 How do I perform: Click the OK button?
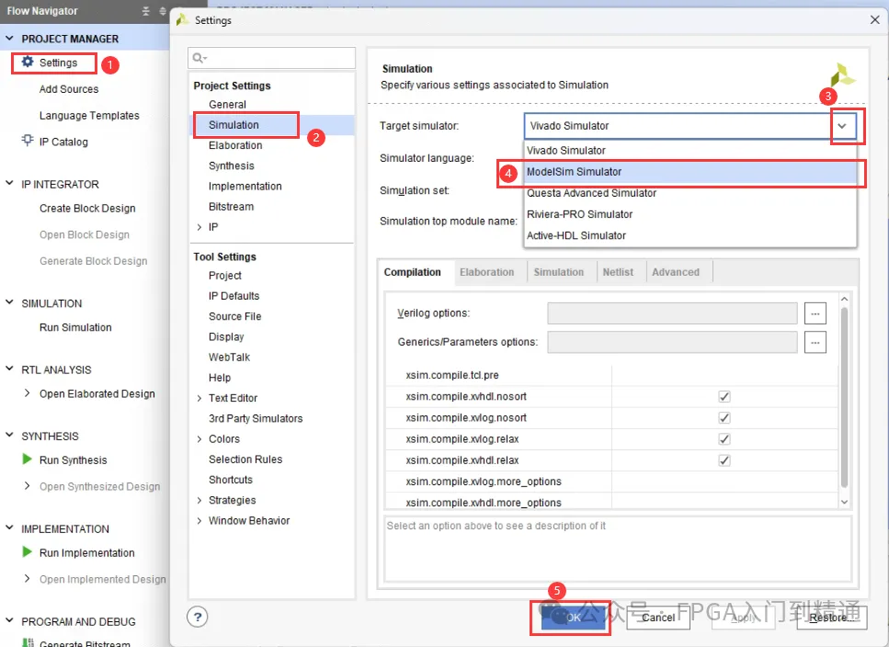(x=573, y=618)
